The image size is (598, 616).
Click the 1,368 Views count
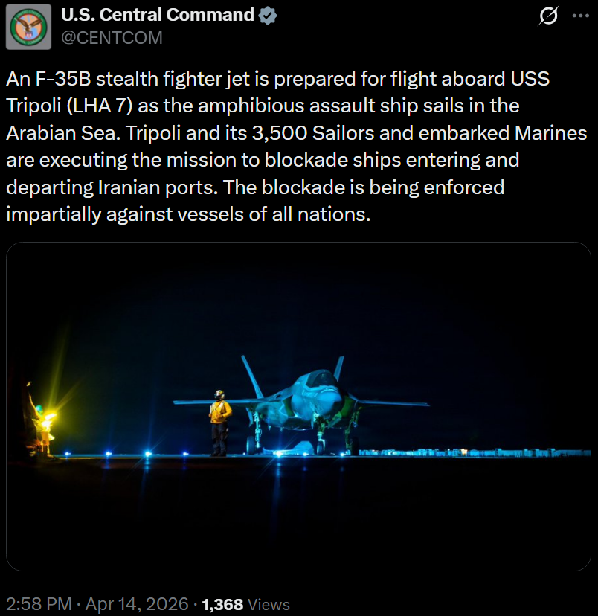tap(222, 604)
